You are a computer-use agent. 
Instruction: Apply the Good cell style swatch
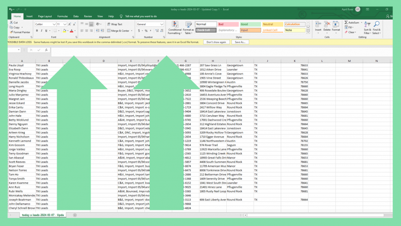pyautogui.click(x=250, y=24)
